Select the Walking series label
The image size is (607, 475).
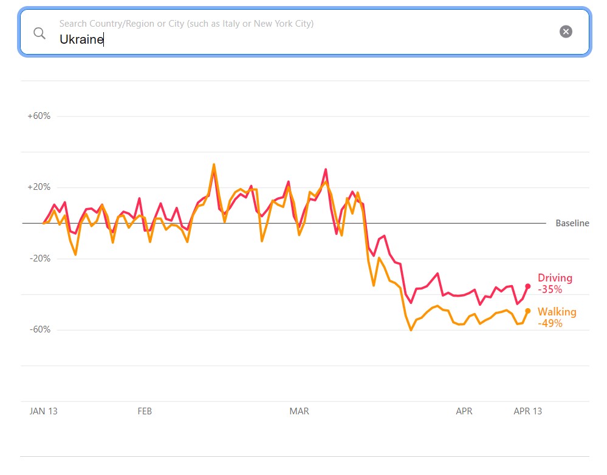[x=557, y=312]
